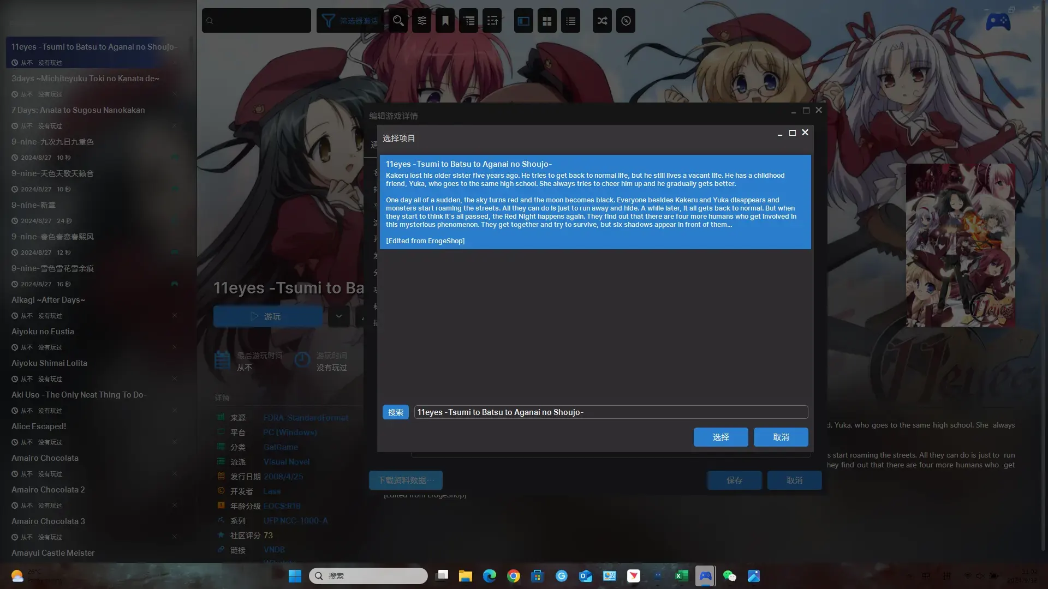Click 保存 in the 编辑游戏详情 dialog
Viewport: 1048px width, 589px height.
[734, 480]
